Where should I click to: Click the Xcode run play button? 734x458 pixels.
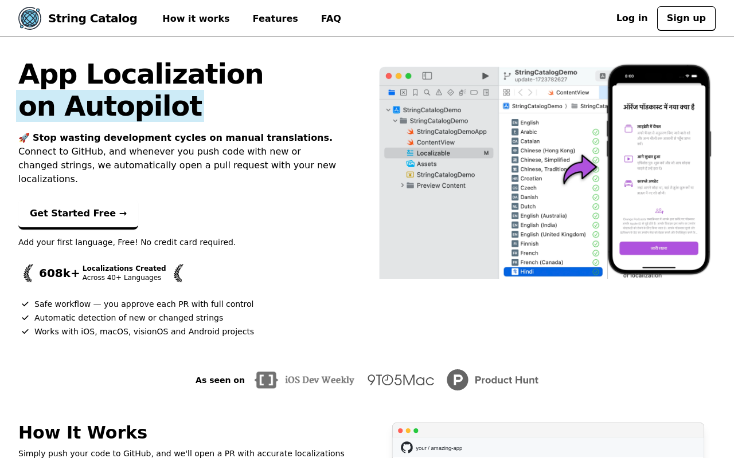tap(485, 76)
